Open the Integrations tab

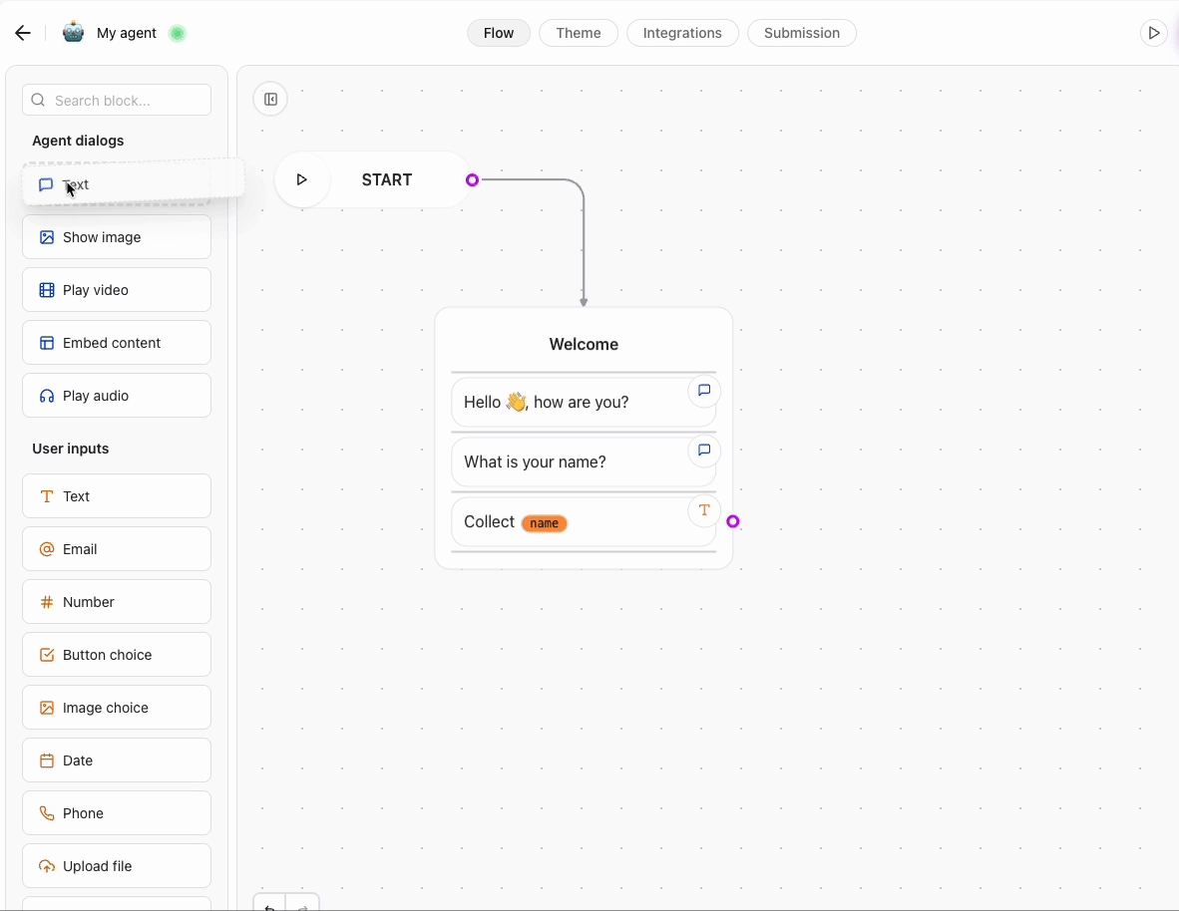[682, 33]
